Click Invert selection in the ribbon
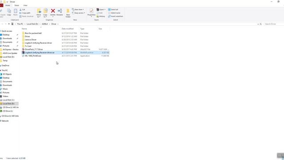284x160 pixels. 115,16
